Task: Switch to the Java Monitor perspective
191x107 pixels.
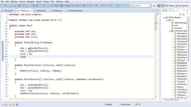Action: [x=182, y=6]
